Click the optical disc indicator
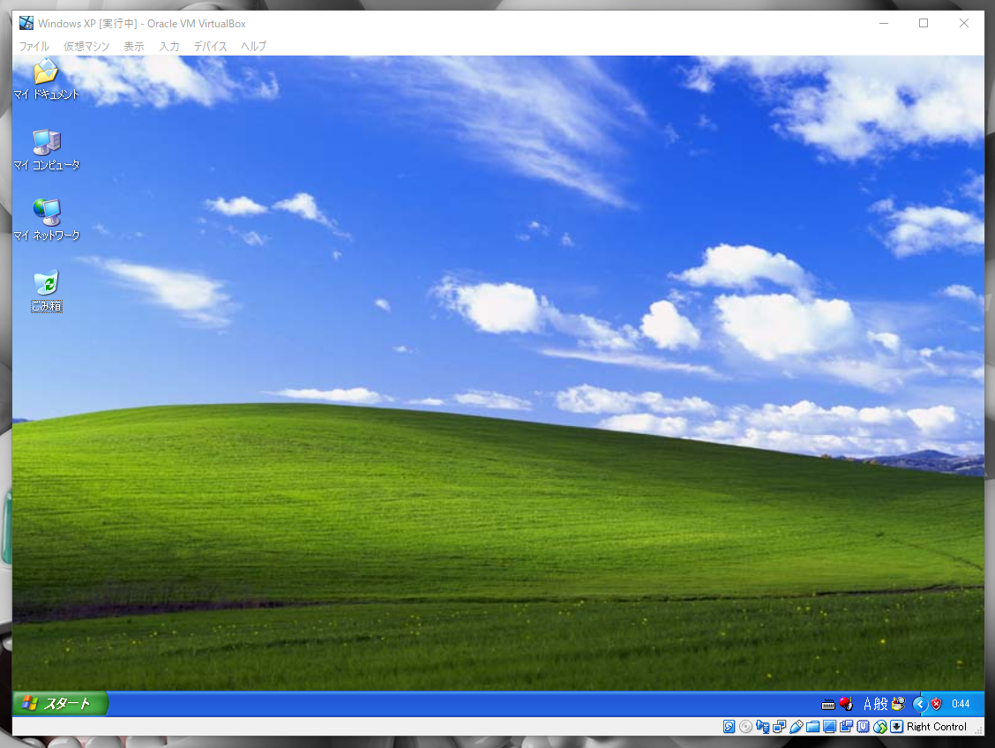Screen dimensions: 995x748 746,727
